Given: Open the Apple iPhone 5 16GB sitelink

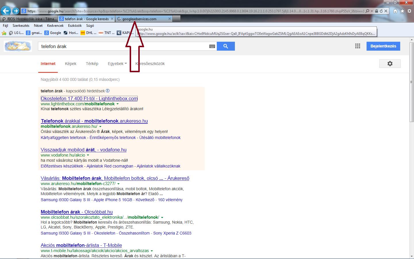Looking at the screenshot, I should pyautogui.click(x=113, y=200).
